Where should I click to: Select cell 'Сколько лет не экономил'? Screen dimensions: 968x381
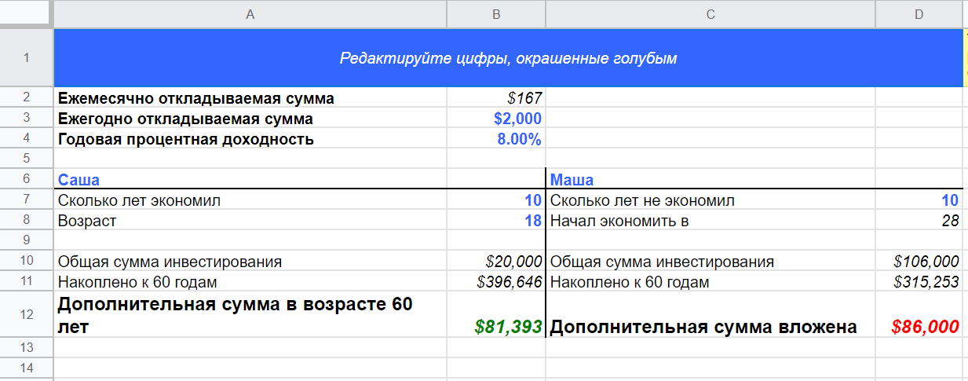click(x=710, y=200)
